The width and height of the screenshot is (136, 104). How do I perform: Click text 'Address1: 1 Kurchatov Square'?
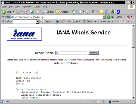(x=41, y=95)
